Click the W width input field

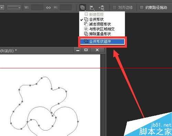point(37,8)
